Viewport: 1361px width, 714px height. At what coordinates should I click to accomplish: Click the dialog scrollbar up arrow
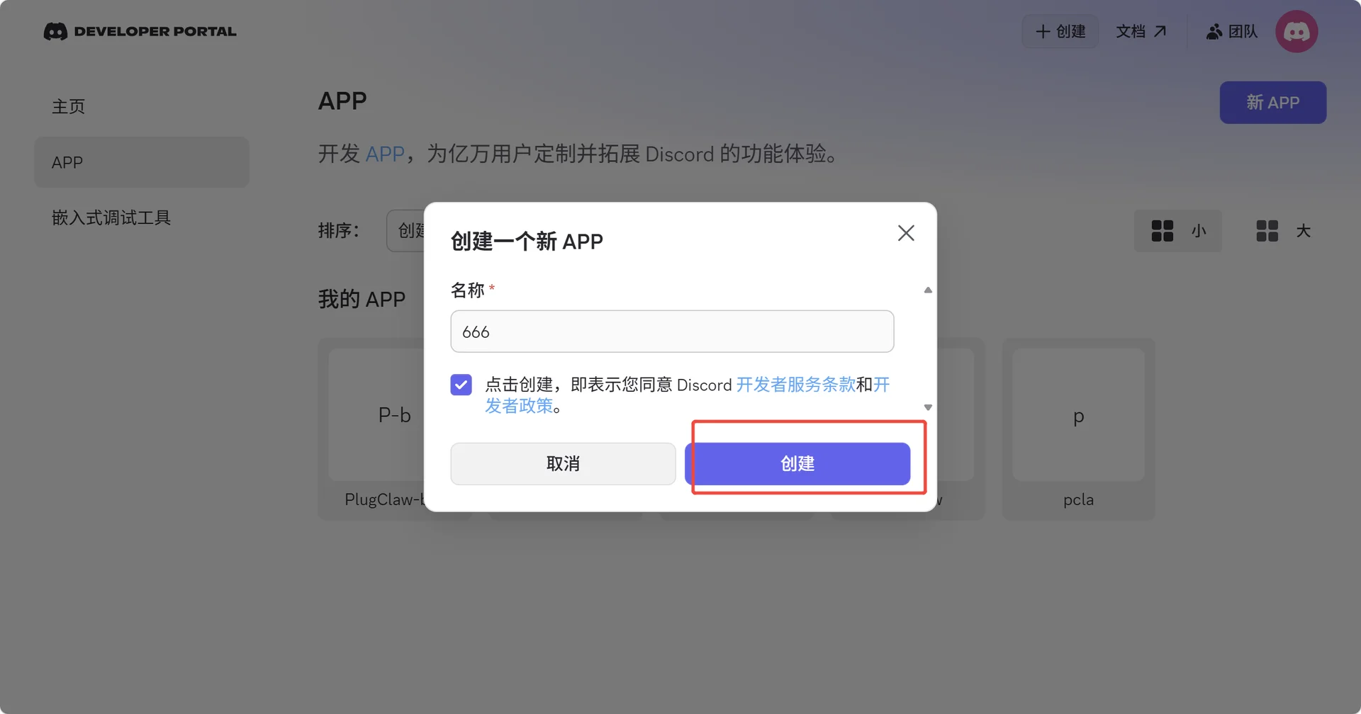[x=928, y=290]
